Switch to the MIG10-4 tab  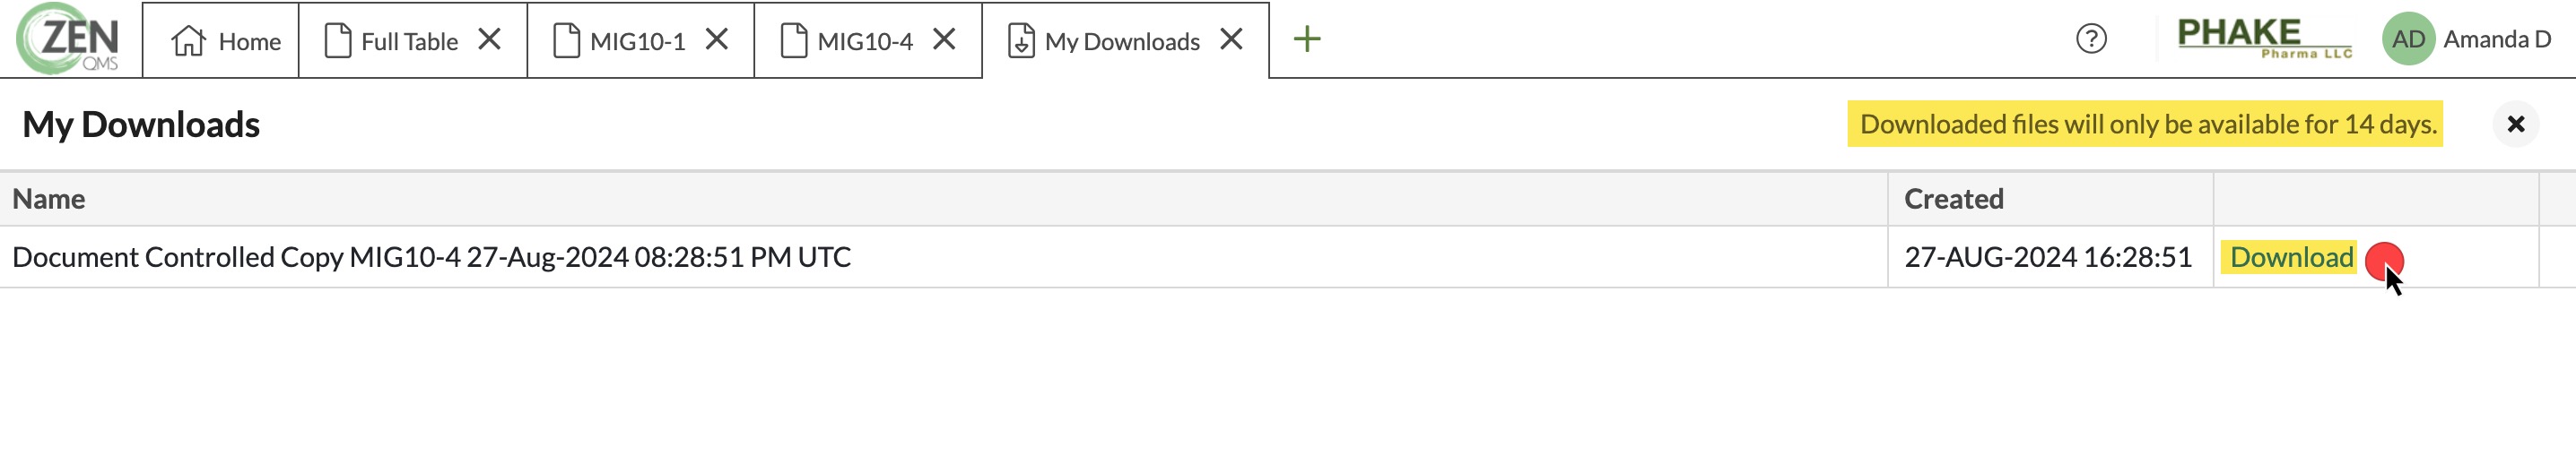coord(846,41)
